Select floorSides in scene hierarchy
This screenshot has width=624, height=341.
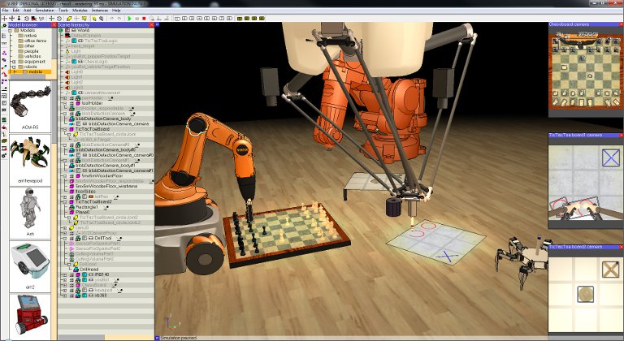click(x=85, y=192)
